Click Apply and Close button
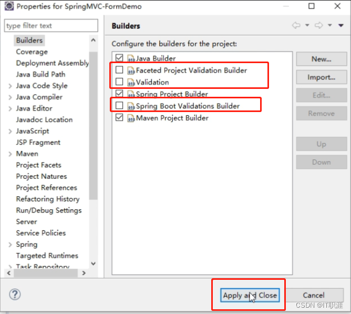Viewport: 351px width, 314px height. pos(250,295)
